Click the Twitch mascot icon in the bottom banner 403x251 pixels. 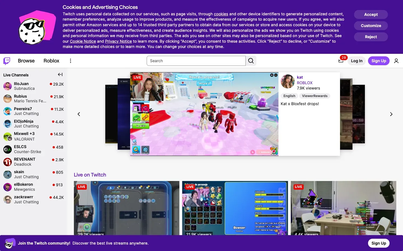[10, 243]
